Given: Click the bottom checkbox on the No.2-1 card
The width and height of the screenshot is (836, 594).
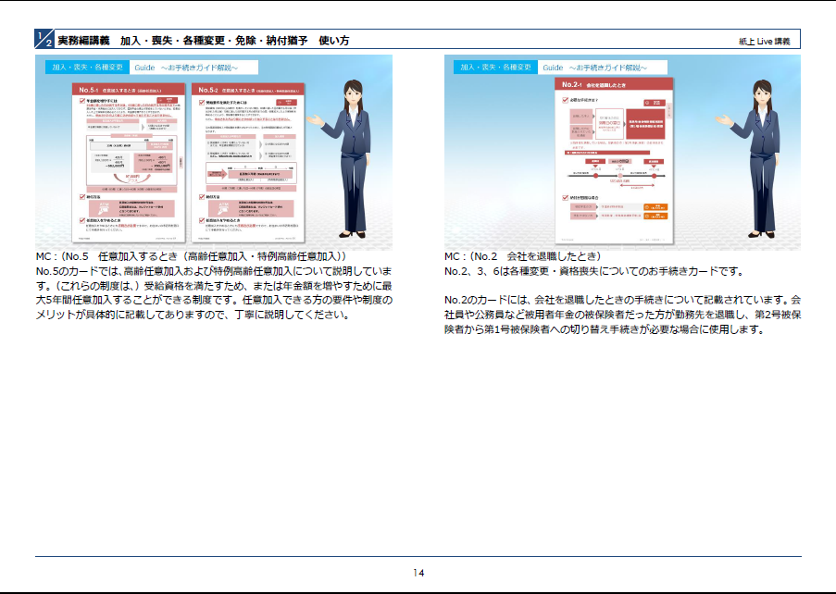Looking at the screenshot, I should [564, 196].
